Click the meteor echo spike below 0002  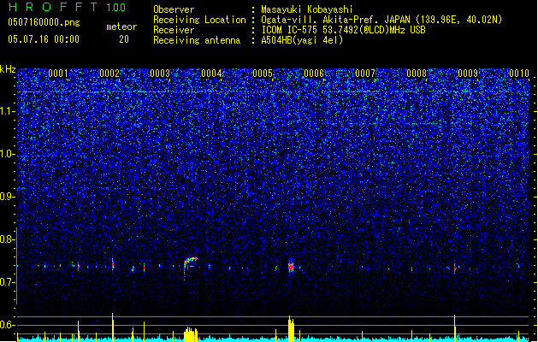pos(113,264)
